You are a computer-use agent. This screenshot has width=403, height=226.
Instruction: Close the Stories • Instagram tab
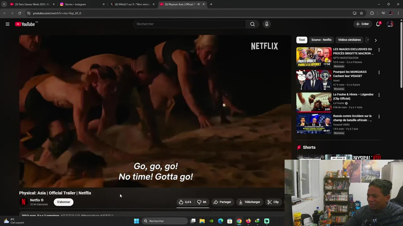pyautogui.click(x=104, y=4)
